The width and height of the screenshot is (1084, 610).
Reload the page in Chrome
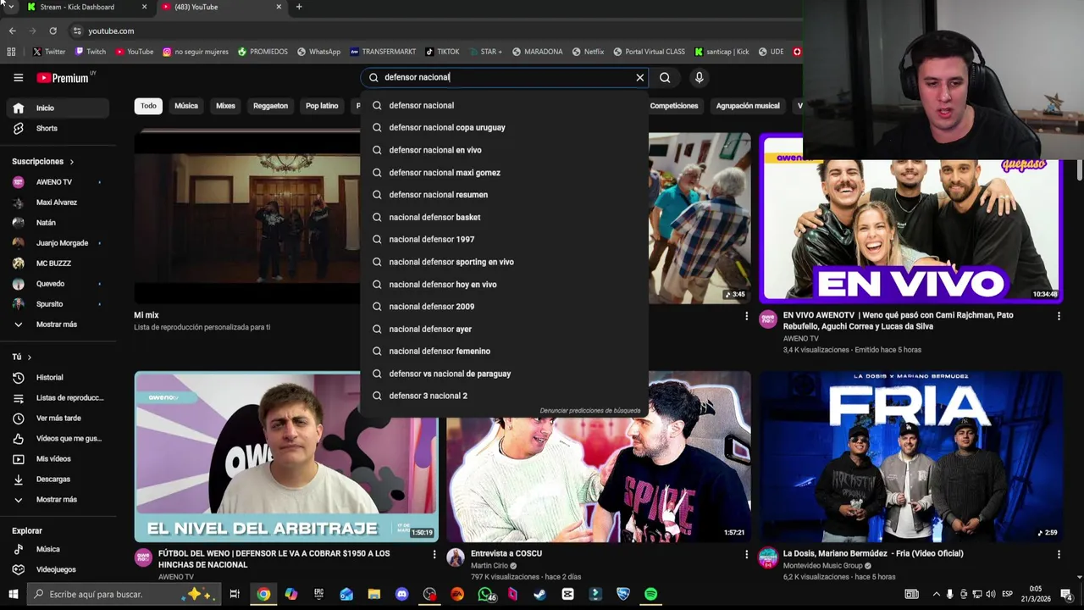(x=53, y=30)
